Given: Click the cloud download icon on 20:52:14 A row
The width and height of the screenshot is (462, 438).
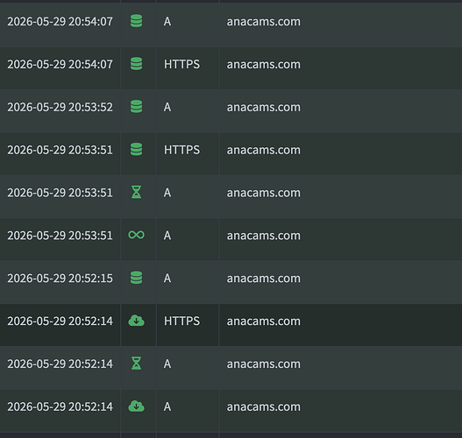Looking at the screenshot, I should pyautogui.click(x=136, y=406).
